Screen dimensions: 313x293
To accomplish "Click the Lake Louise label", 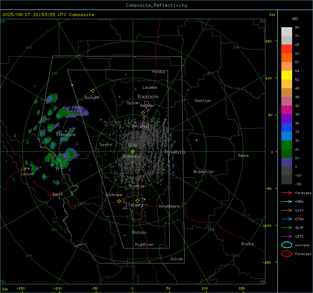I will pyautogui.click(x=27, y=171).
